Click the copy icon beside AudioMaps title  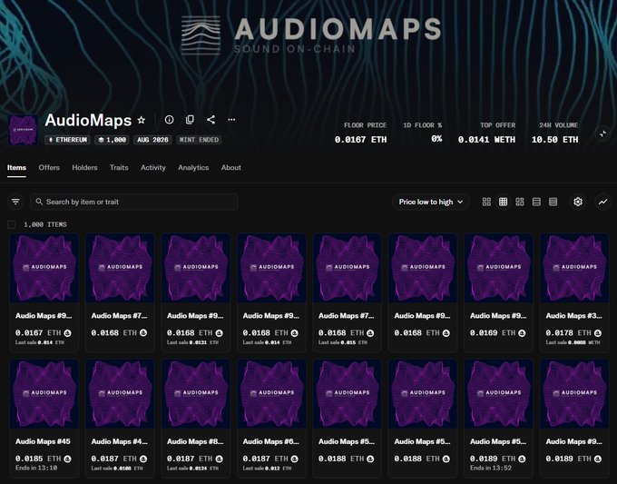[190, 120]
